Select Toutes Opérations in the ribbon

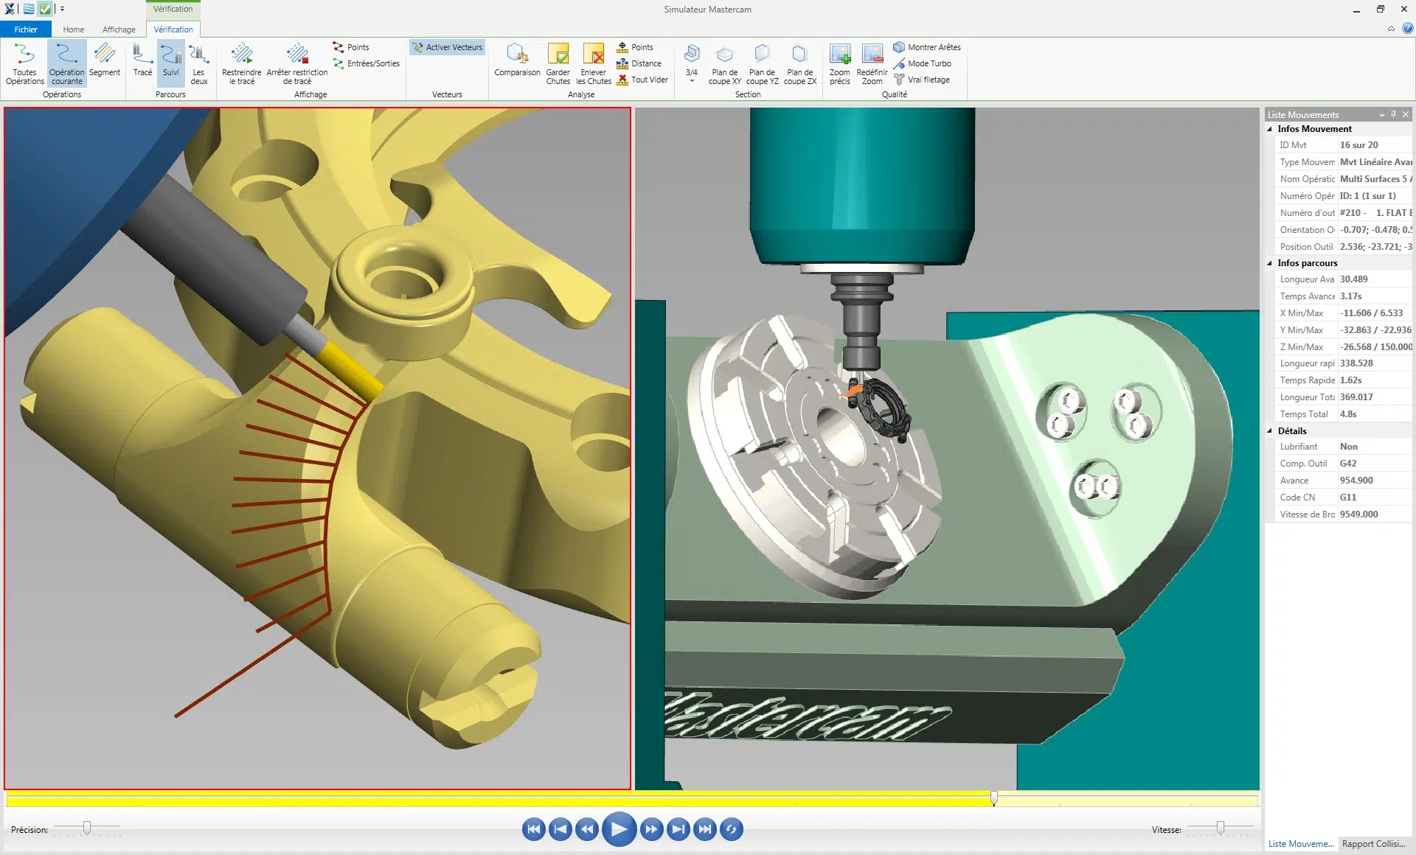pyautogui.click(x=24, y=64)
